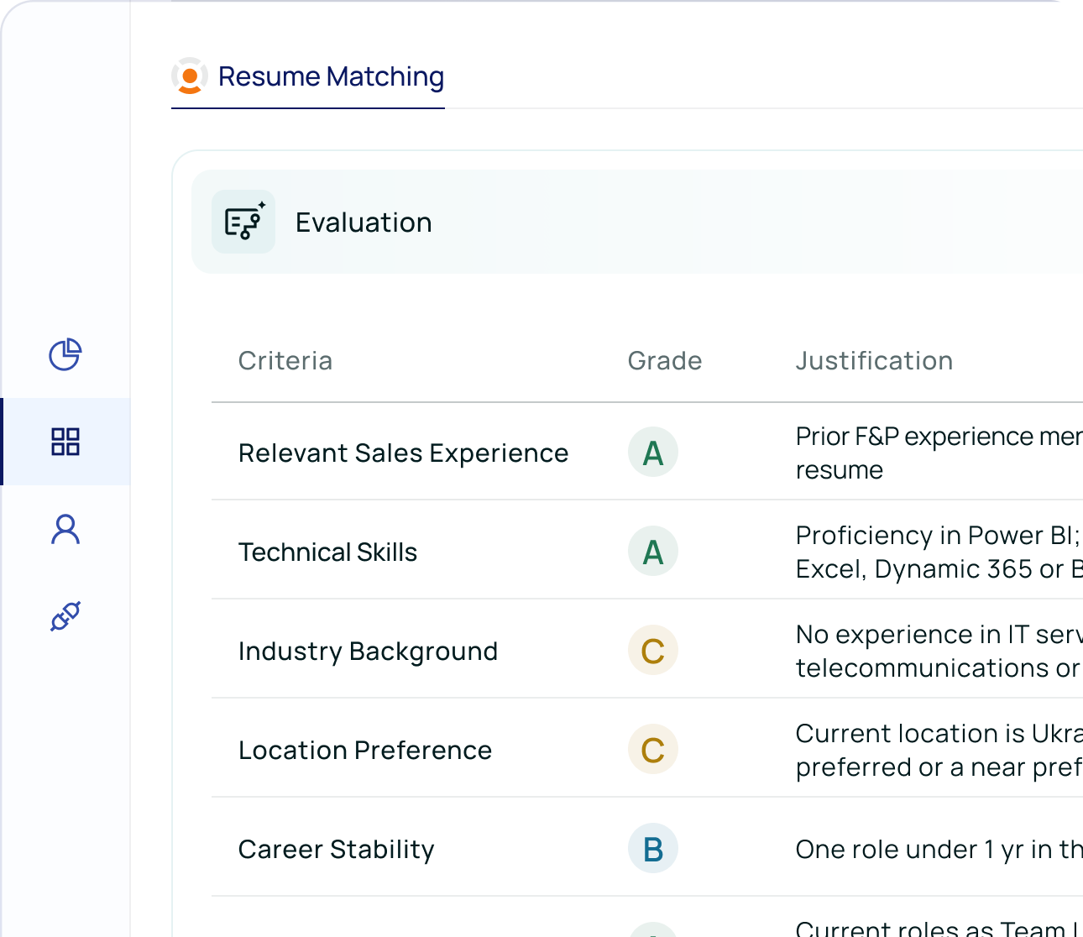The image size is (1083, 937).
Task: Click grade B badge for Career Stability
Action: coord(653,849)
